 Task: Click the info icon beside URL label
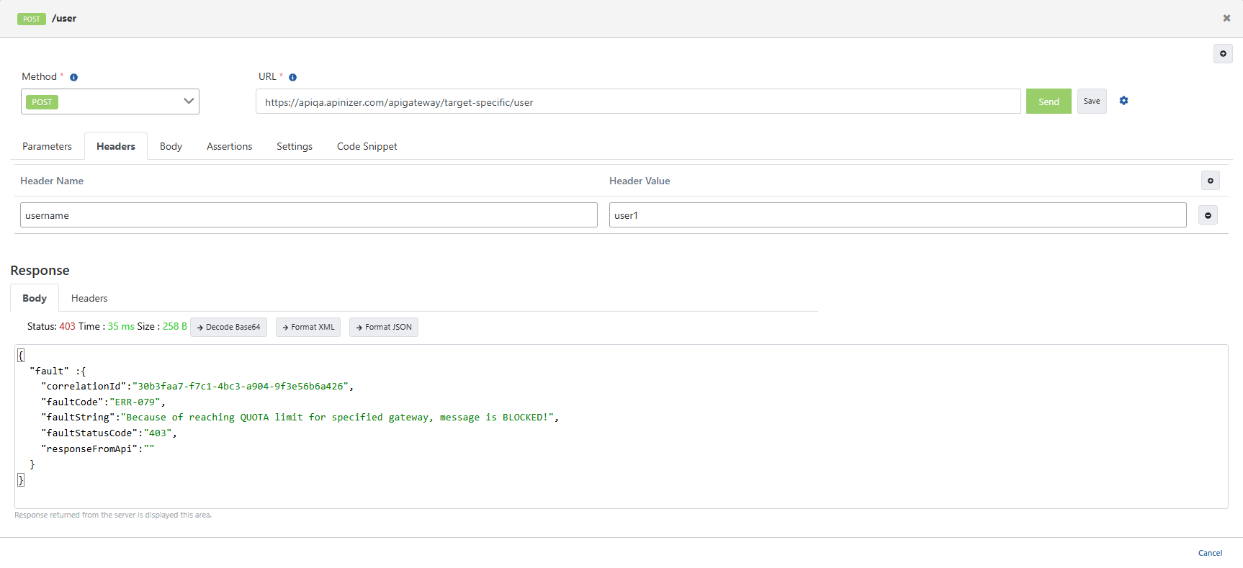click(x=292, y=78)
